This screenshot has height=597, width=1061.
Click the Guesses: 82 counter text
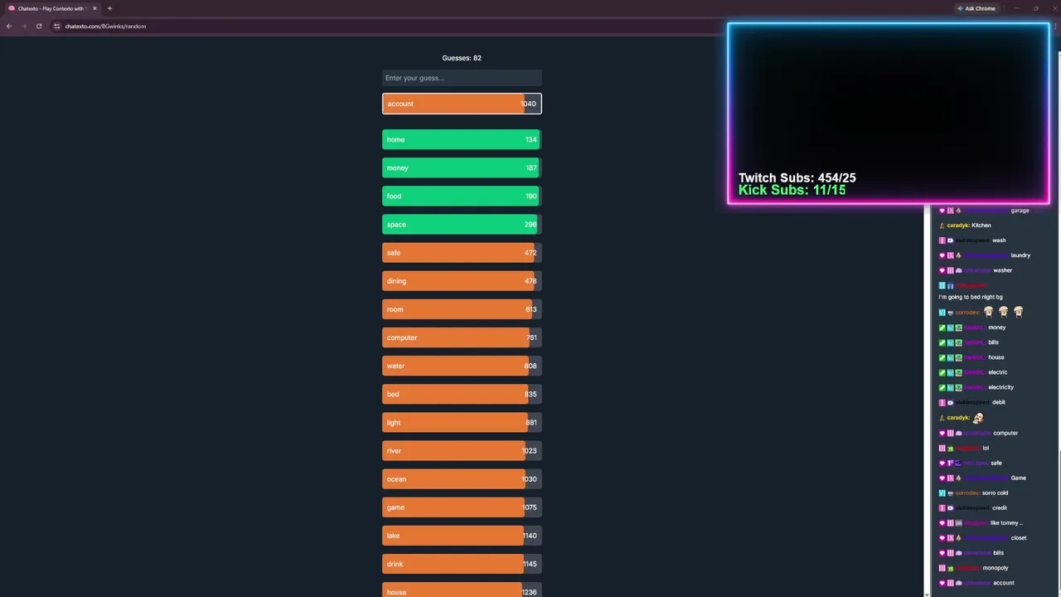pyautogui.click(x=462, y=58)
